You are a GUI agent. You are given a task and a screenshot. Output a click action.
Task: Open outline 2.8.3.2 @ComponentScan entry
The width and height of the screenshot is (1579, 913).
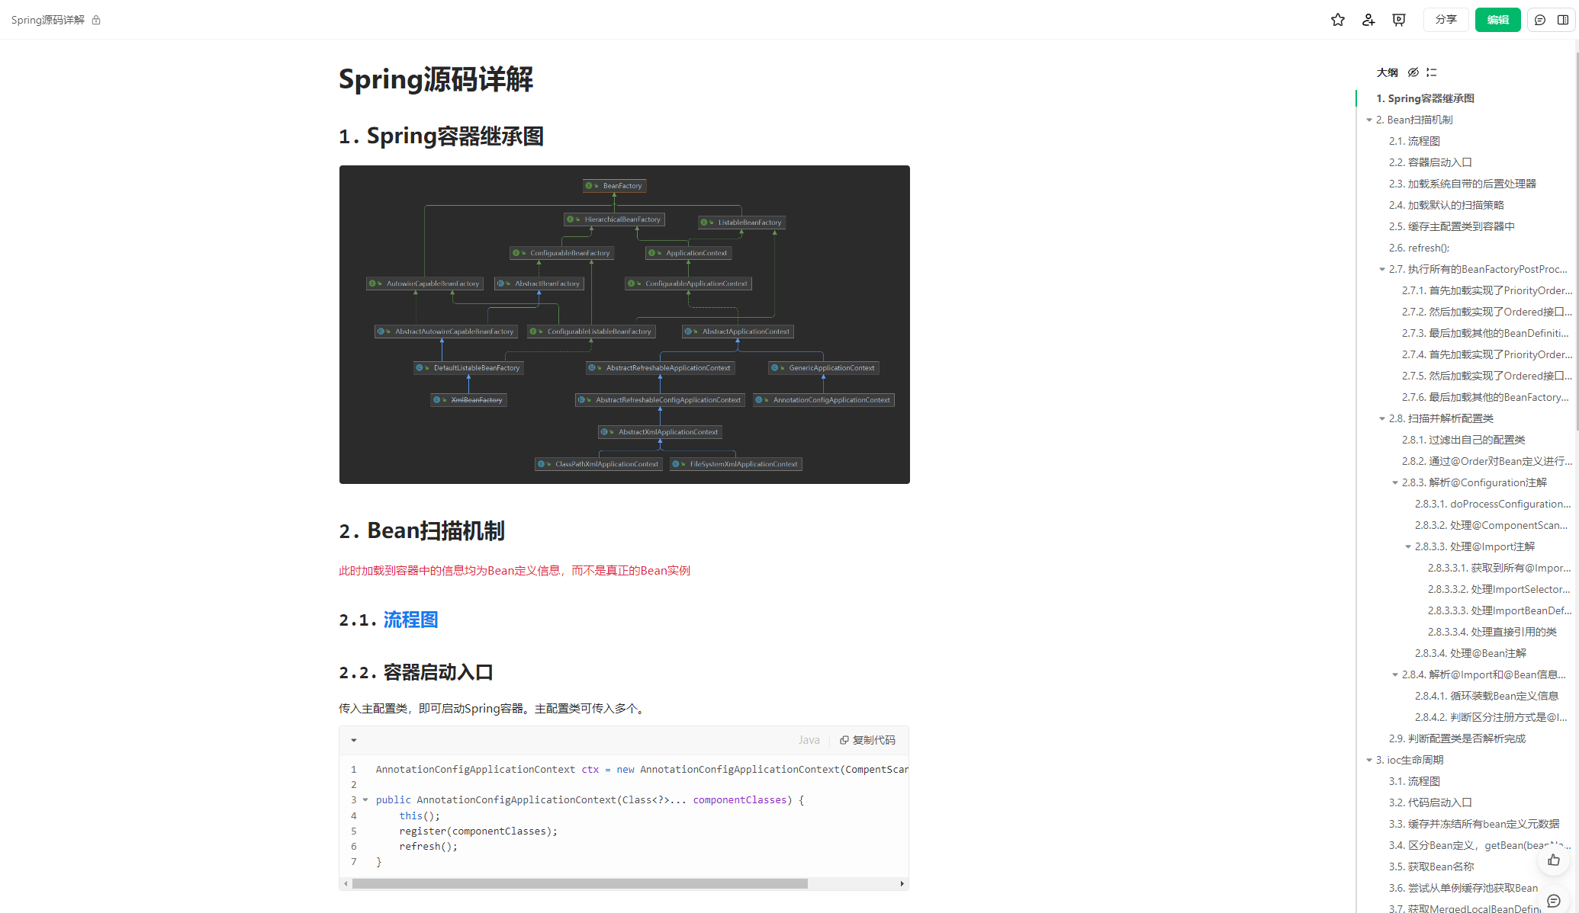point(1491,525)
